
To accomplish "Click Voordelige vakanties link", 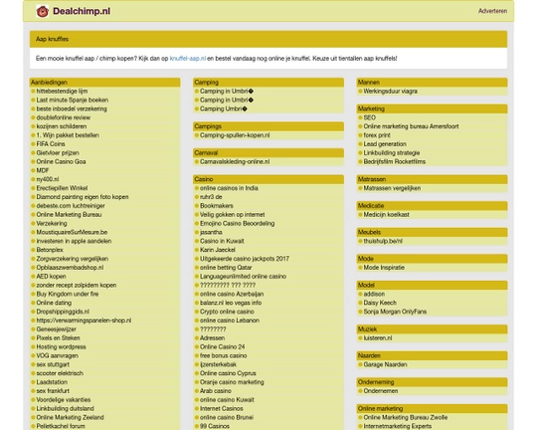I will click(64, 400).
